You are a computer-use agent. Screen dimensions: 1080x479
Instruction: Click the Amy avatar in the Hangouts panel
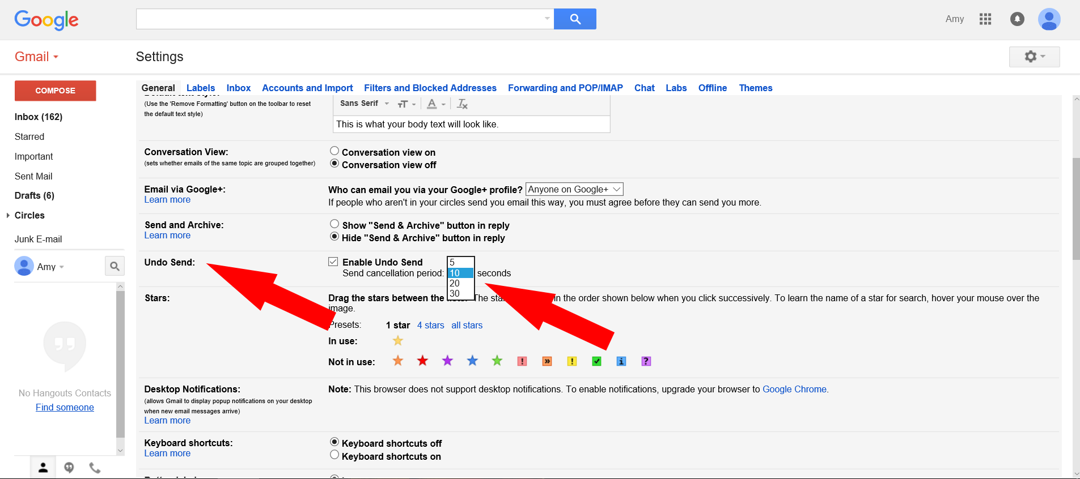(24, 266)
